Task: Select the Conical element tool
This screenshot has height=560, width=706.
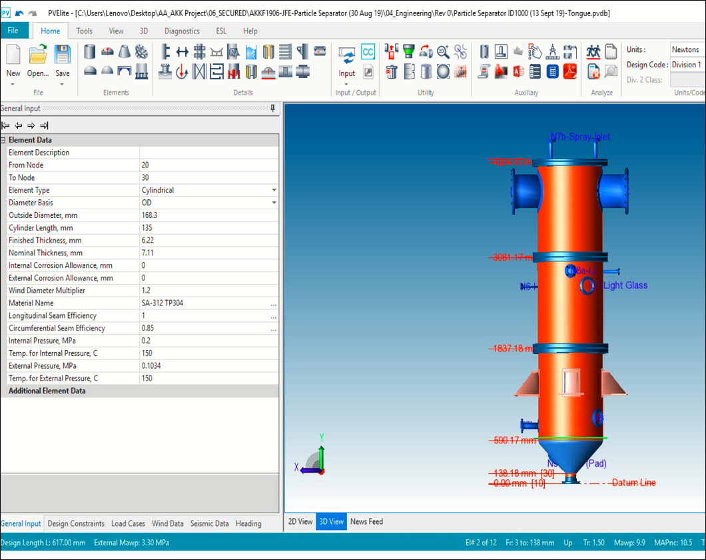Action: (x=123, y=52)
